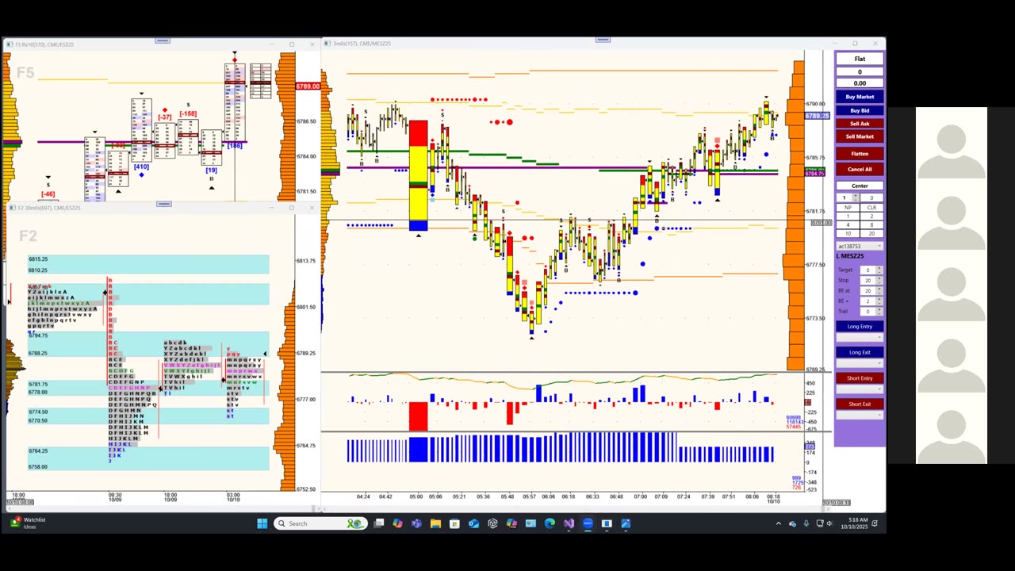
Task: Click the taskbar Search box
Action: tap(319, 523)
